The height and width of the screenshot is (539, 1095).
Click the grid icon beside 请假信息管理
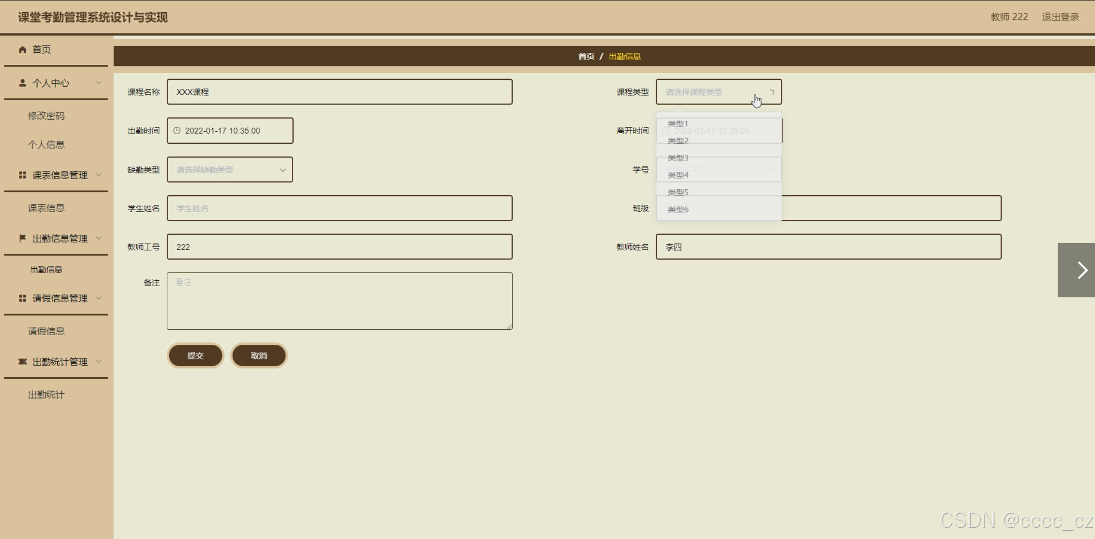coord(22,298)
